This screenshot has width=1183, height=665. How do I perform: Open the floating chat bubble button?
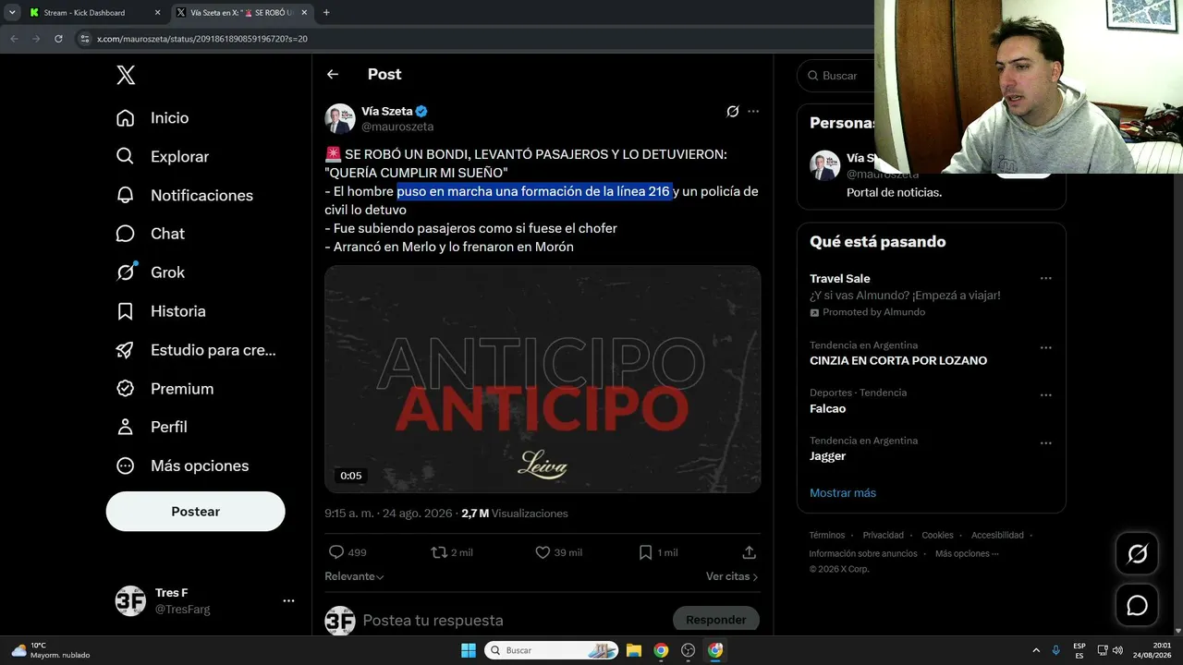pos(1137,606)
